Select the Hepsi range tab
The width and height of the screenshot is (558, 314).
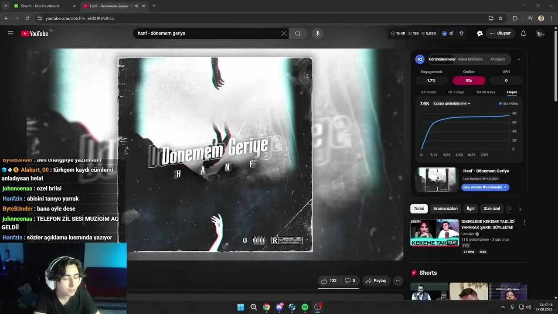[x=512, y=92]
